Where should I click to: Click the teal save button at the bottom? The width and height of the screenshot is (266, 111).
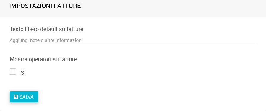tap(24, 97)
